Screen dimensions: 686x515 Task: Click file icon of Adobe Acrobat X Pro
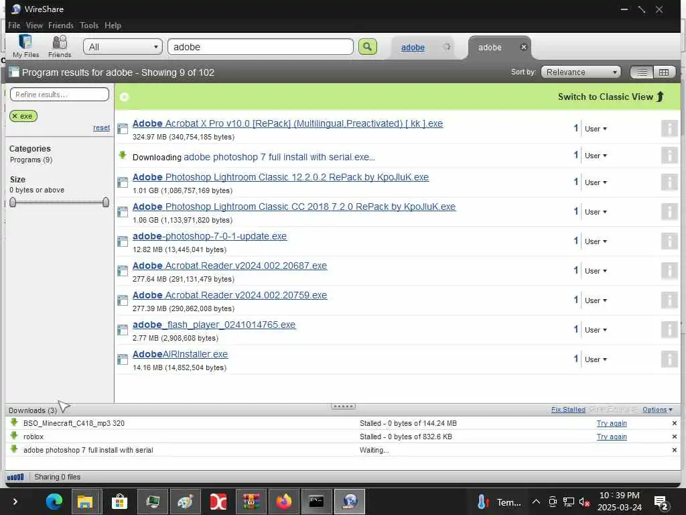tap(123, 128)
